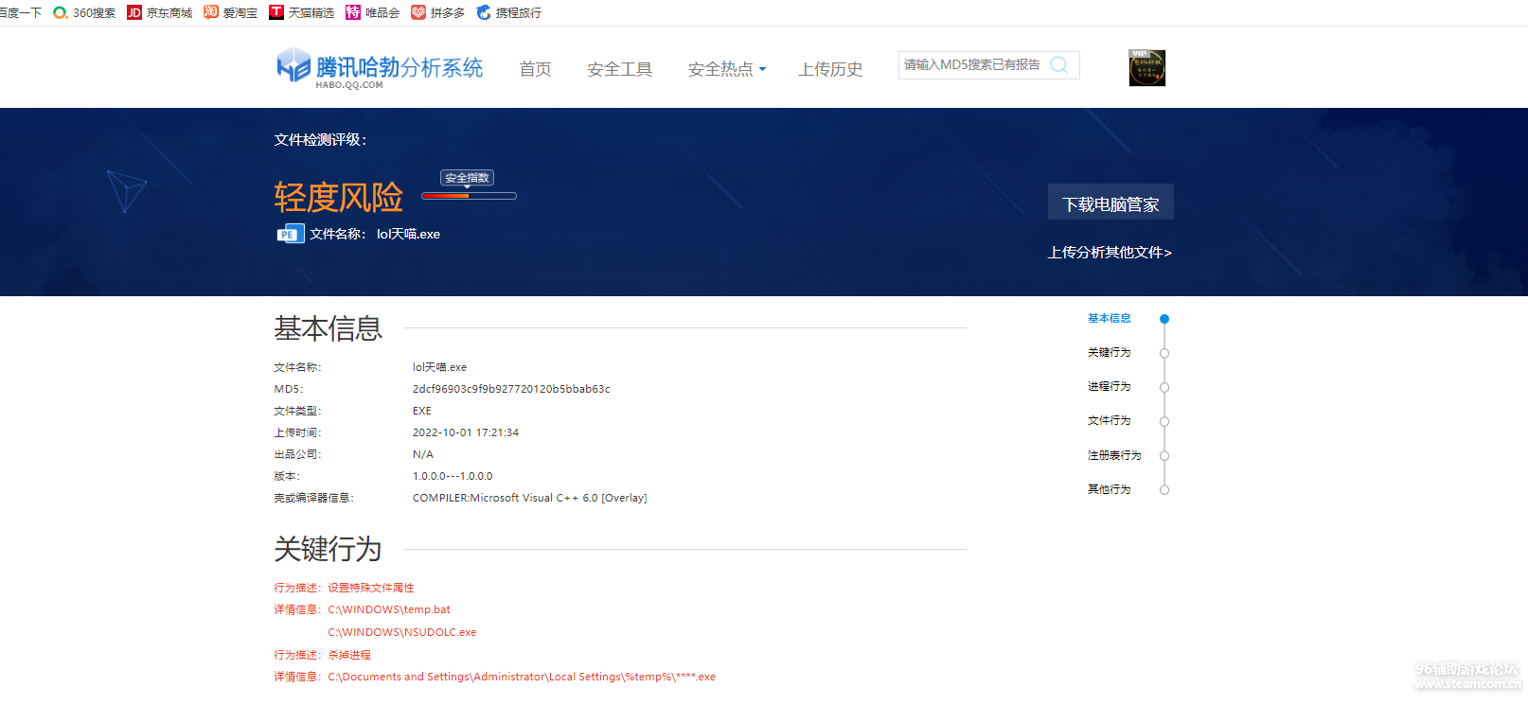Click the 安全指数 risk level bar
This screenshot has width=1528, height=705.
click(469, 196)
